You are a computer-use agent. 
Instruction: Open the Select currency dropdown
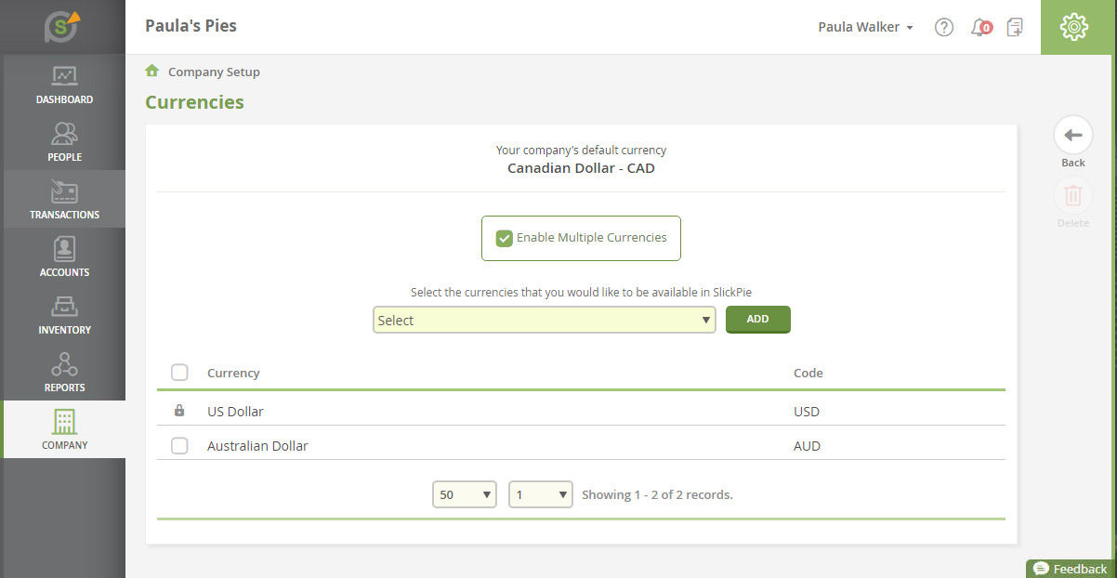coord(544,320)
